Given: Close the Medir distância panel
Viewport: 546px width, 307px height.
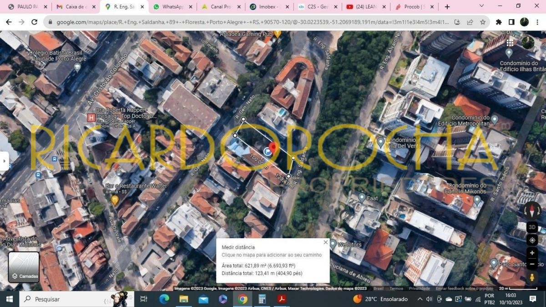Looking at the screenshot, I should [325, 242].
